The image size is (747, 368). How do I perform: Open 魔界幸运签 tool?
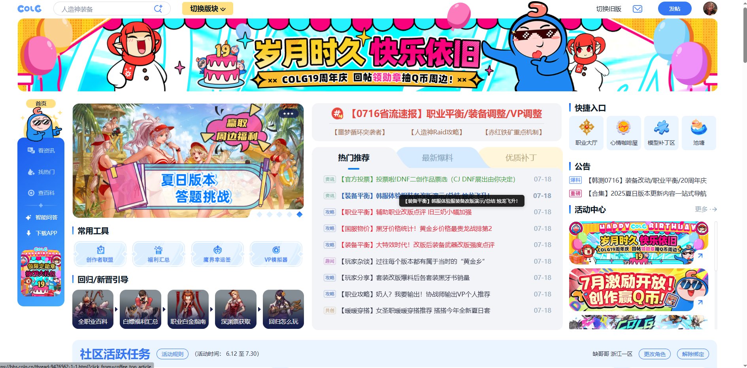point(217,254)
